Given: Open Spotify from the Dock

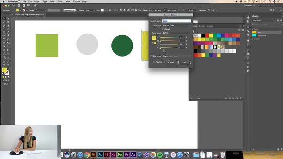Looking at the screenshot, I should coord(160,155).
